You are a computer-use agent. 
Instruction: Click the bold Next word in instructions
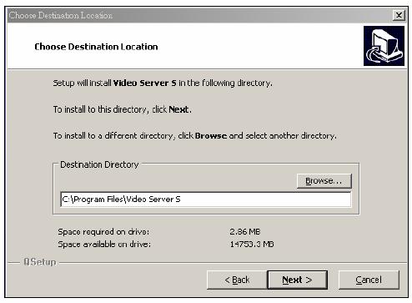(178, 109)
